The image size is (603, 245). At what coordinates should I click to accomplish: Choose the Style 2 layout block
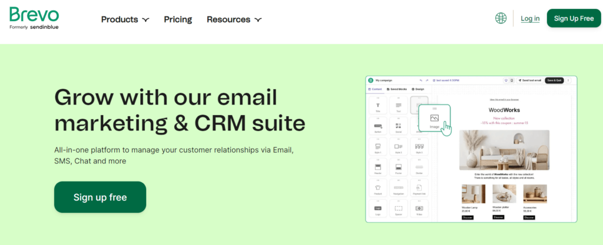(x=399, y=147)
